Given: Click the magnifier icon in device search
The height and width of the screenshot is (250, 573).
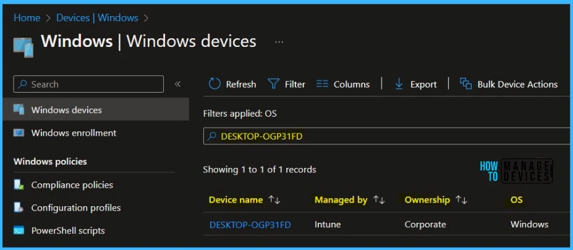Looking at the screenshot, I should click(211, 136).
